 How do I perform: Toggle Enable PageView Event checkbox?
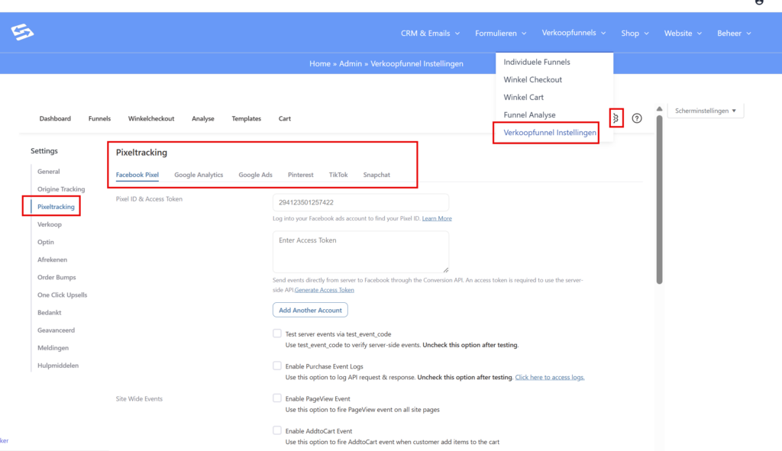click(x=277, y=398)
